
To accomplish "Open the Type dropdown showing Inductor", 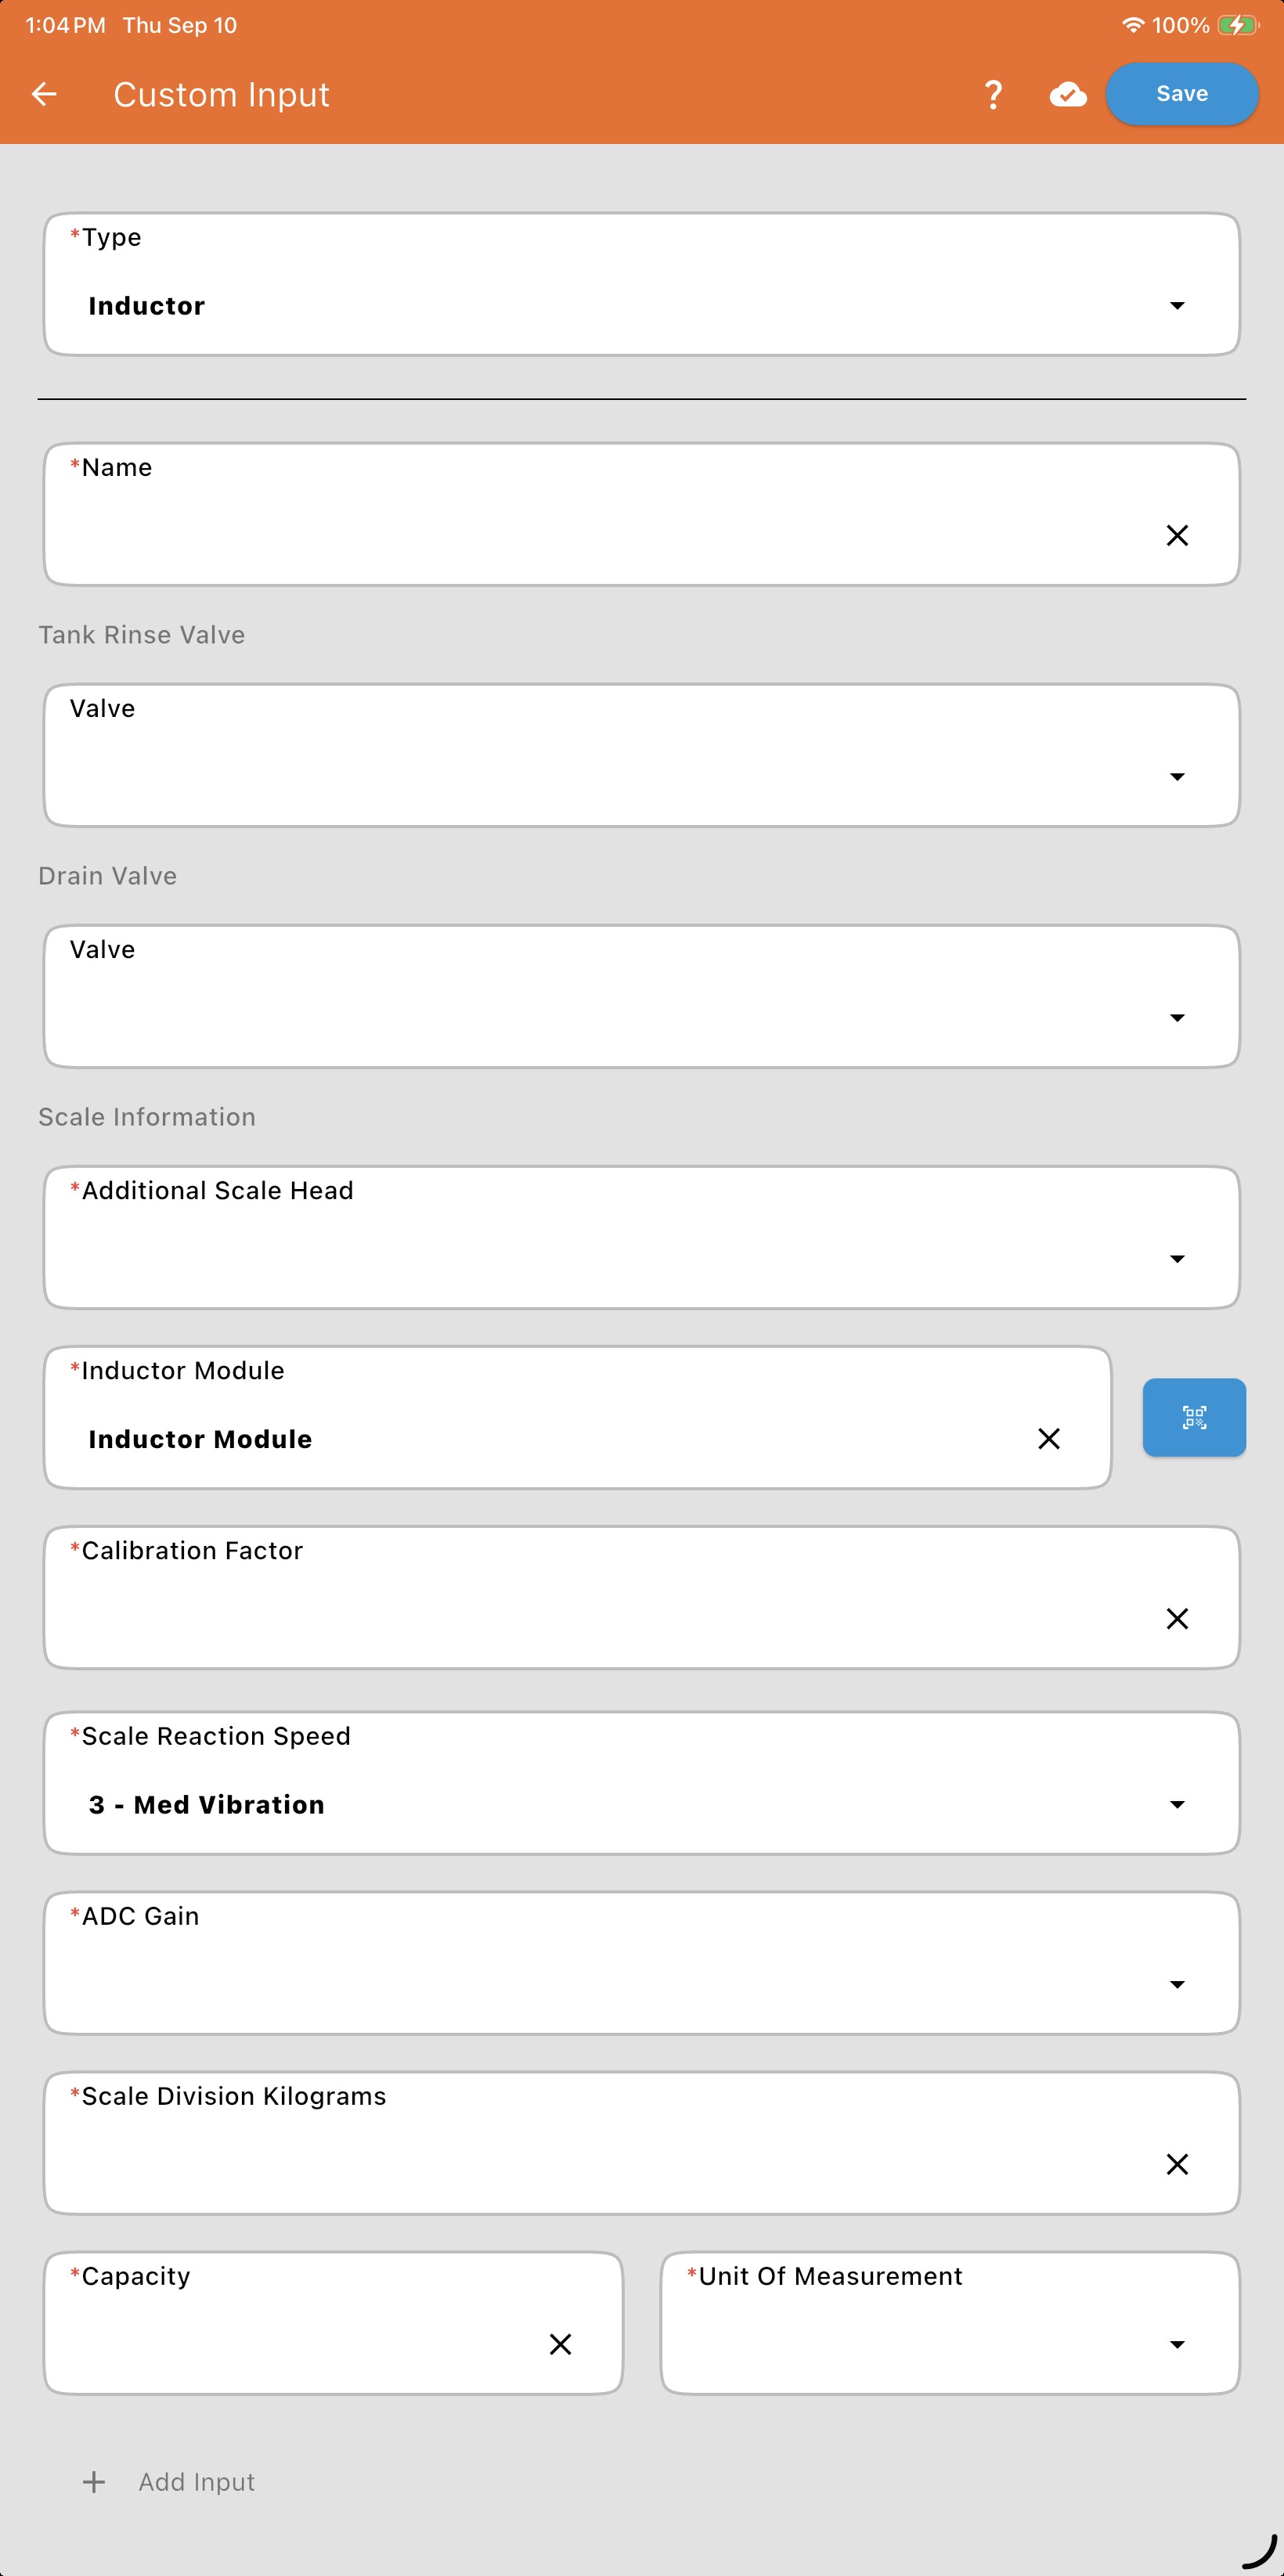I will 642,284.
